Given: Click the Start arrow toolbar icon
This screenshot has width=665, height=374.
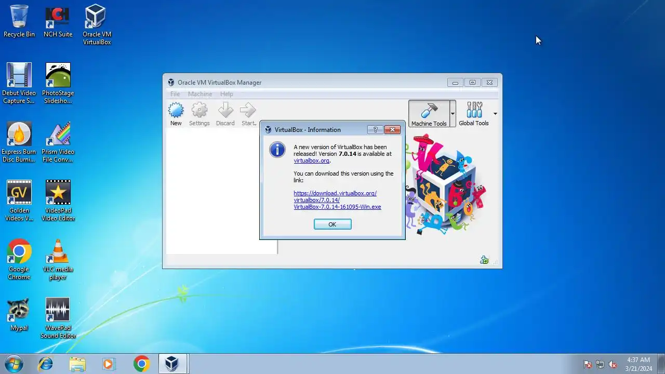Looking at the screenshot, I should click(x=248, y=114).
